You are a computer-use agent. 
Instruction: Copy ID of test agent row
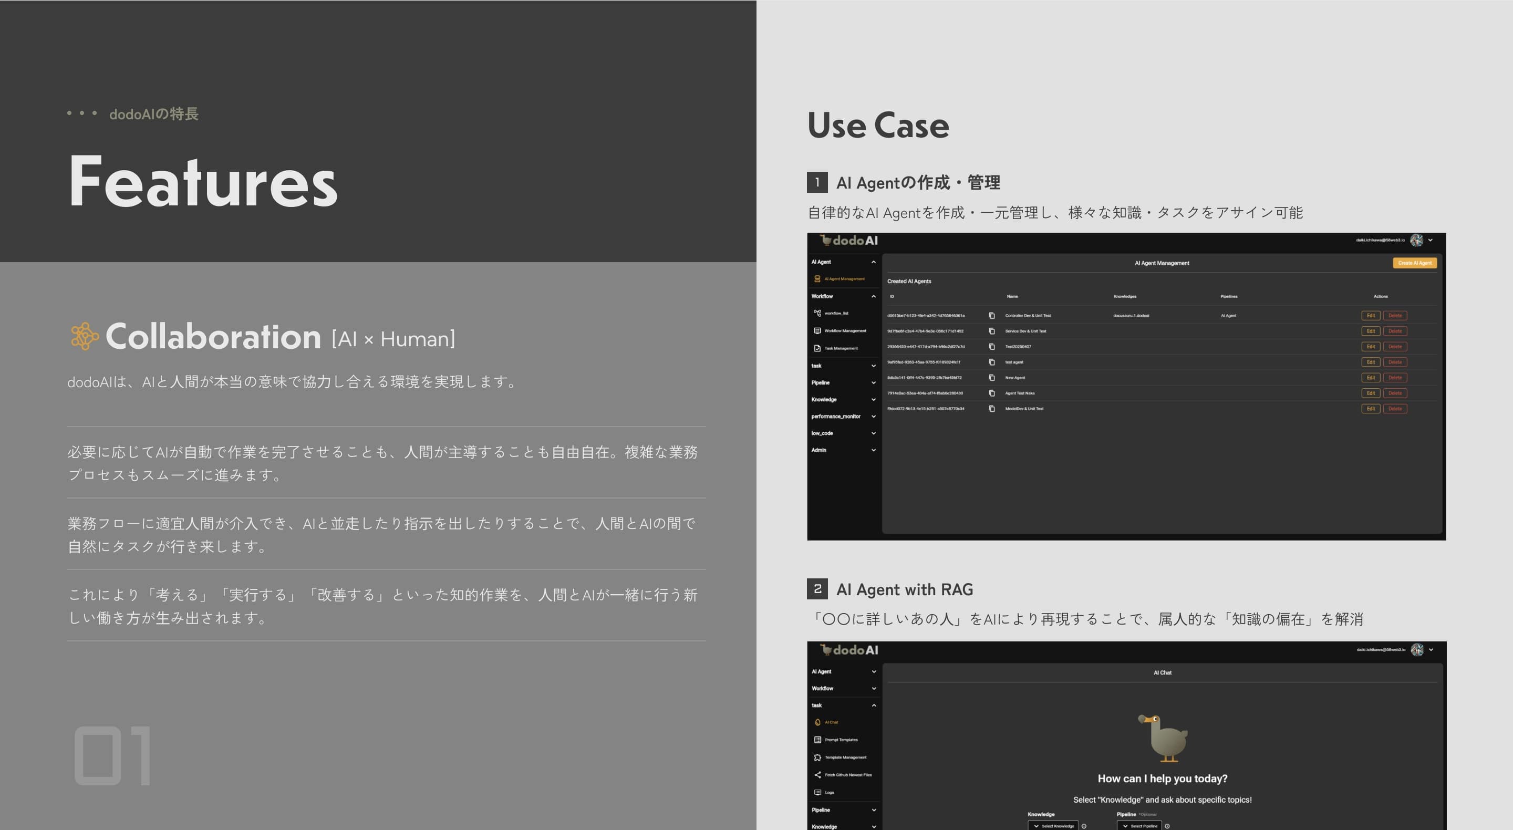pos(991,362)
